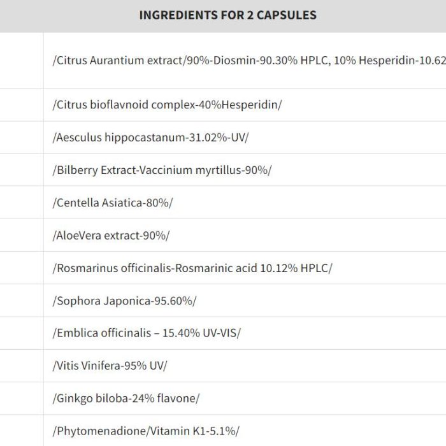Click the Sophora Japonica-95.60% entry
This screenshot has width=446, height=446.
pyautogui.click(x=124, y=301)
